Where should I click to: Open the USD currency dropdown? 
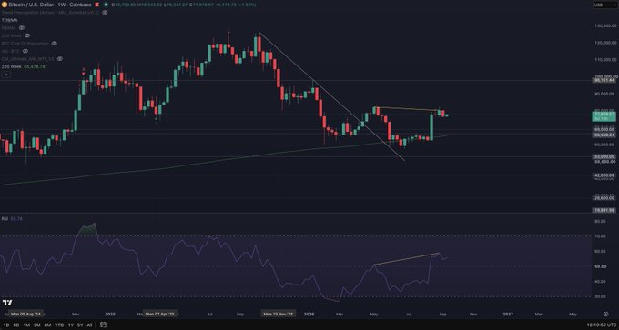(x=604, y=5)
